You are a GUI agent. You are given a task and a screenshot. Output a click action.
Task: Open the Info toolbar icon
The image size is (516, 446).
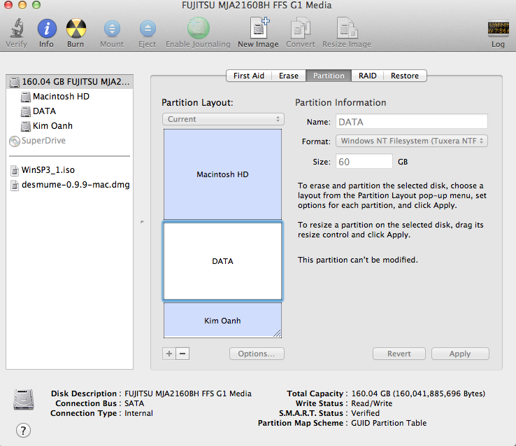coord(47,28)
